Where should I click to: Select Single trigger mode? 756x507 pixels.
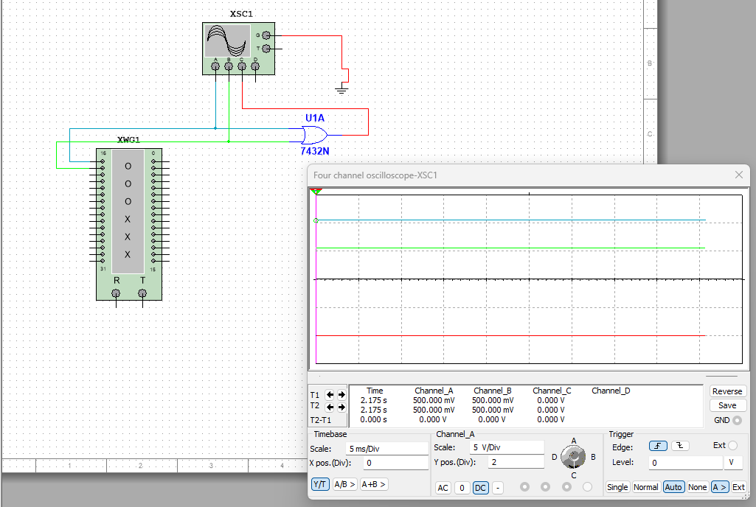617,487
